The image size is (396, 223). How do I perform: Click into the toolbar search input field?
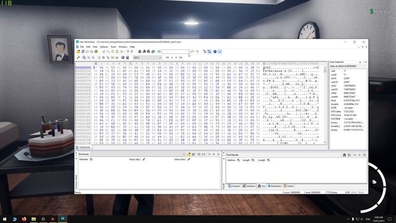174,51
